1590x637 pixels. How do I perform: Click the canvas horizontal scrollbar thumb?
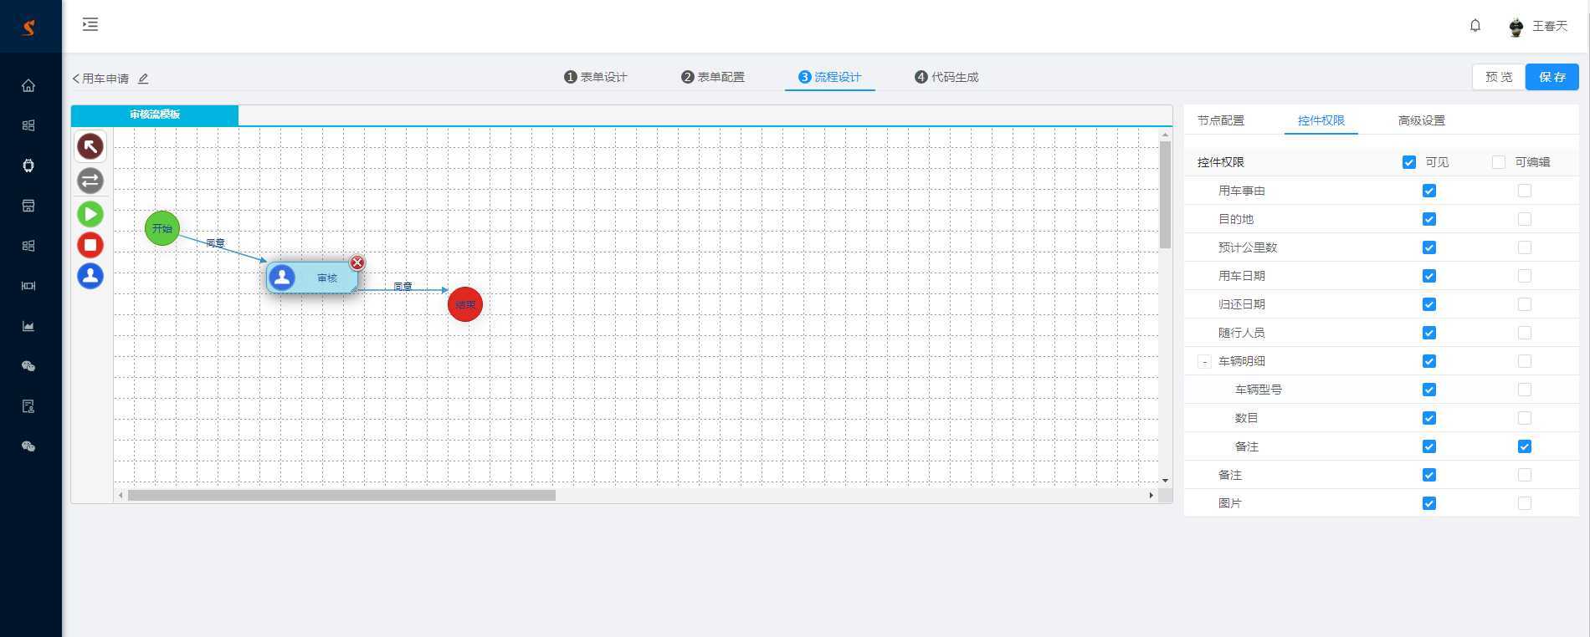[x=341, y=495]
